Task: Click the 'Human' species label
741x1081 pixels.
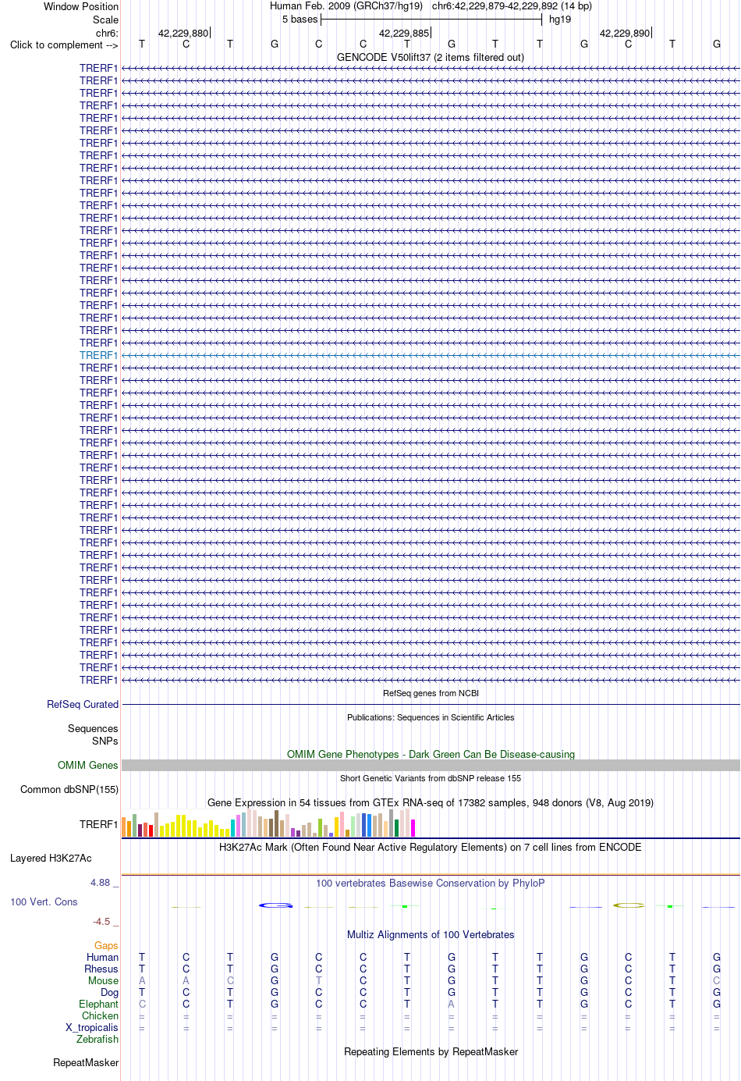Action: pyautogui.click(x=102, y=957)
